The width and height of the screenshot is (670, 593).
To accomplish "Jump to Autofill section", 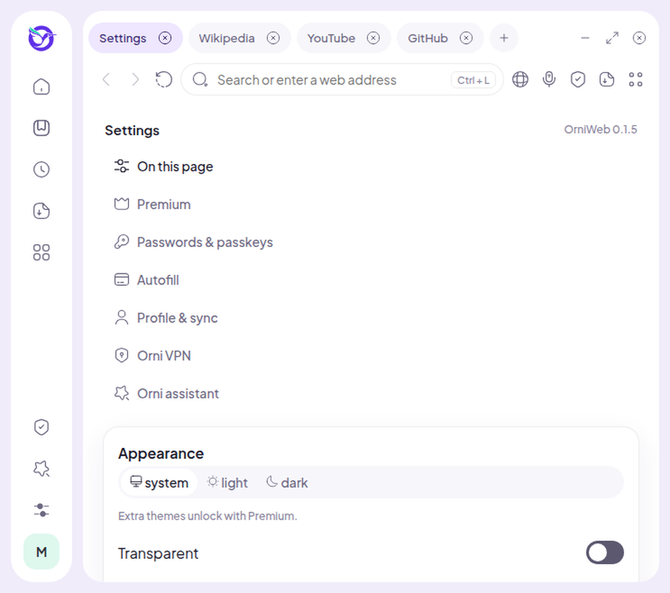I will click(x=147, y=280).
